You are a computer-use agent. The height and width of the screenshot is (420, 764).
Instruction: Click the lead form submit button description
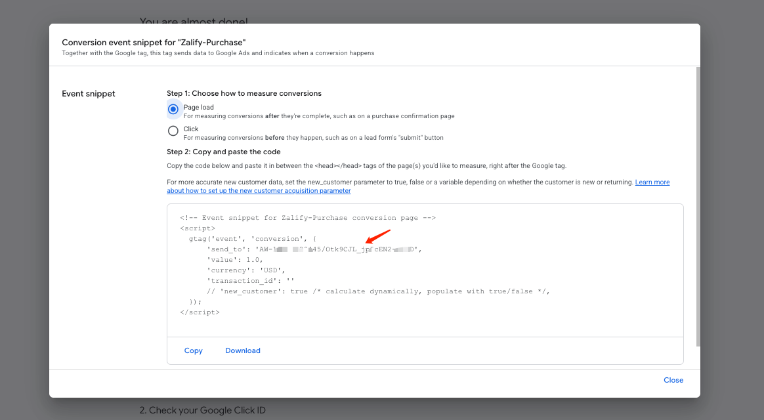pyautogui.click(x=313, y=137)
